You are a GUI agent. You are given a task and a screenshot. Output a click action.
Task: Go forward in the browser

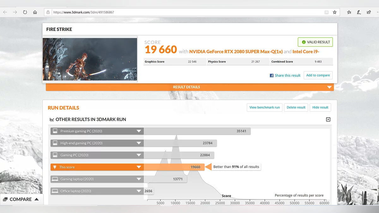click(x=15, y=12)
